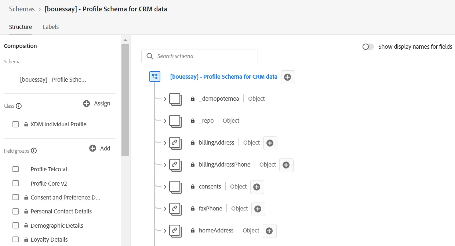This screenshot has height=246, width=455.
Task: Check the Personal Contact Details checkbox
Action: tap(15, 211)
